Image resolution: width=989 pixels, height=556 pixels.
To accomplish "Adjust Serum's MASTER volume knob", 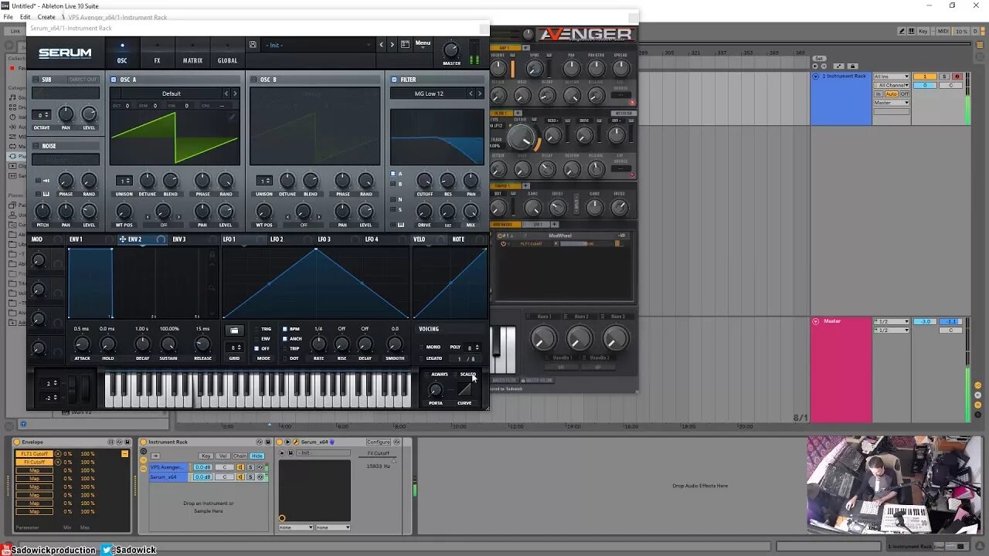I will click(451, 49).
